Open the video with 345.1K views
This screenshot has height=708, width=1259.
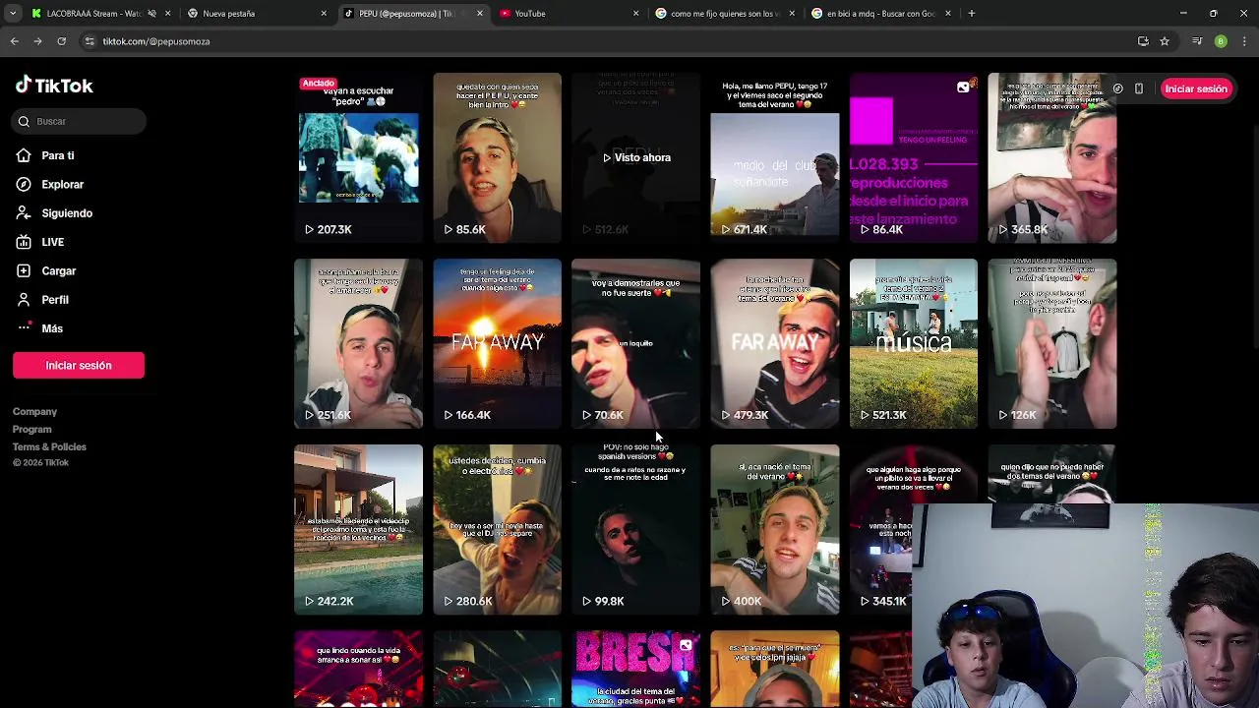pyautogui.click(x=880, y=529)
